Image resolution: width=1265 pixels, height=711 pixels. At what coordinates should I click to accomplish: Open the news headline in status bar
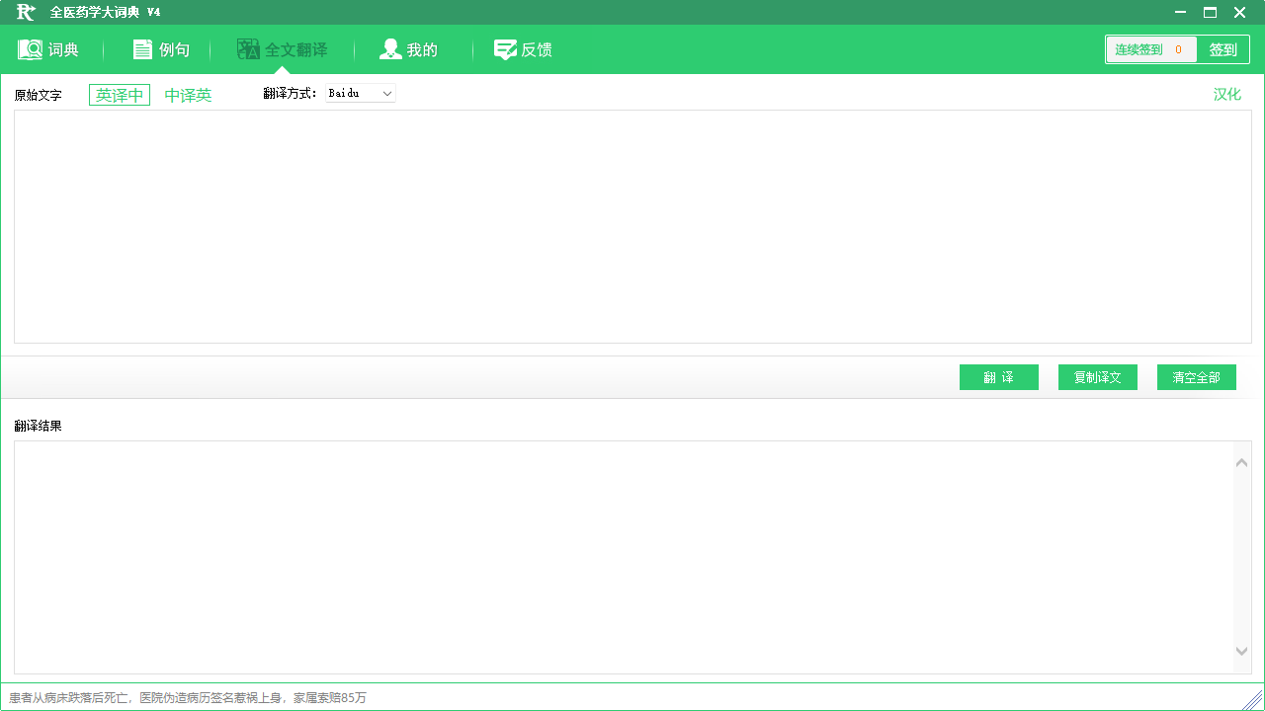click(188, 698)
